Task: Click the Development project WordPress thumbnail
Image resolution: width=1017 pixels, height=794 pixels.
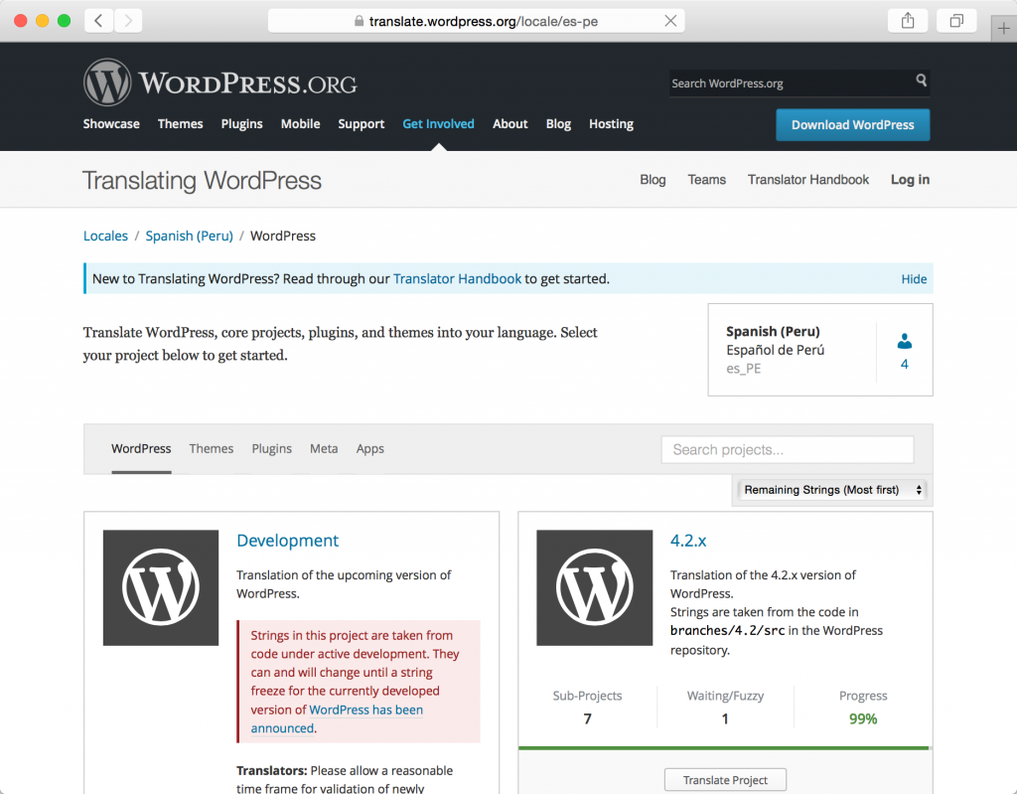Action: pos(161,587)
